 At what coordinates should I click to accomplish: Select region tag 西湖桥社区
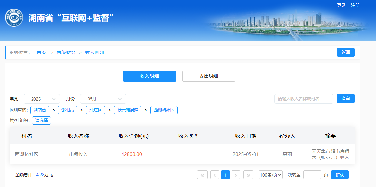pyautogui.click(x=164, y=110)
